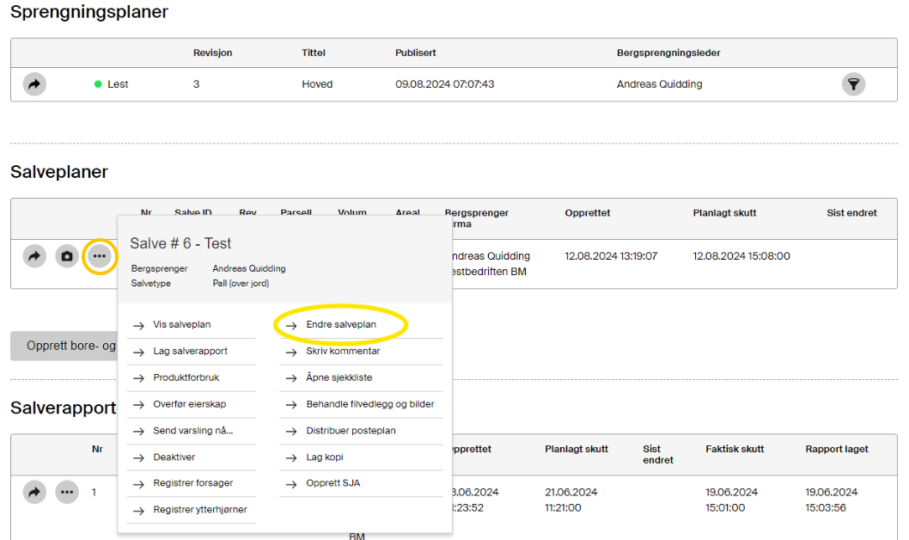Click the share arrow icon in Salveplaner row
The image size is (909, 540).
tap(34, 256)
